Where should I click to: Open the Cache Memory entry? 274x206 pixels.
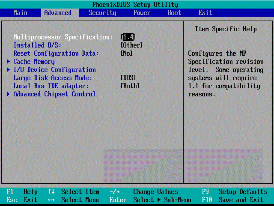click(x=34, y=62)
